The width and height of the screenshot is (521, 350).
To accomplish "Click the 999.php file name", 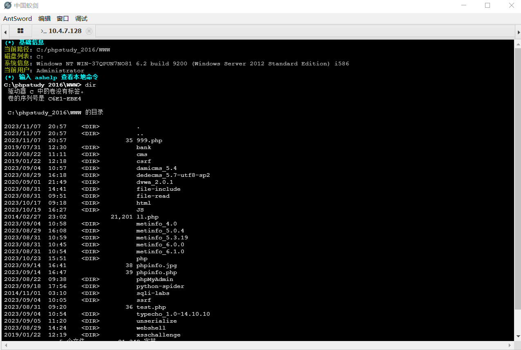I will coord(150,140).
